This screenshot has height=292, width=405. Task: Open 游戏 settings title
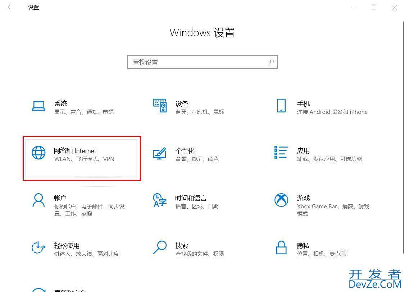pyautogui.click(x=303, y=198)
